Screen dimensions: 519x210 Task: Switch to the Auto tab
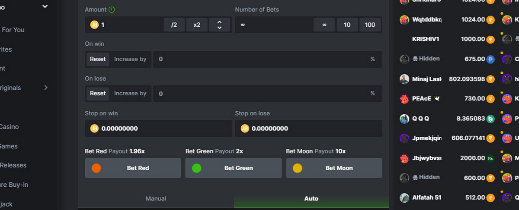coord(311,199)
